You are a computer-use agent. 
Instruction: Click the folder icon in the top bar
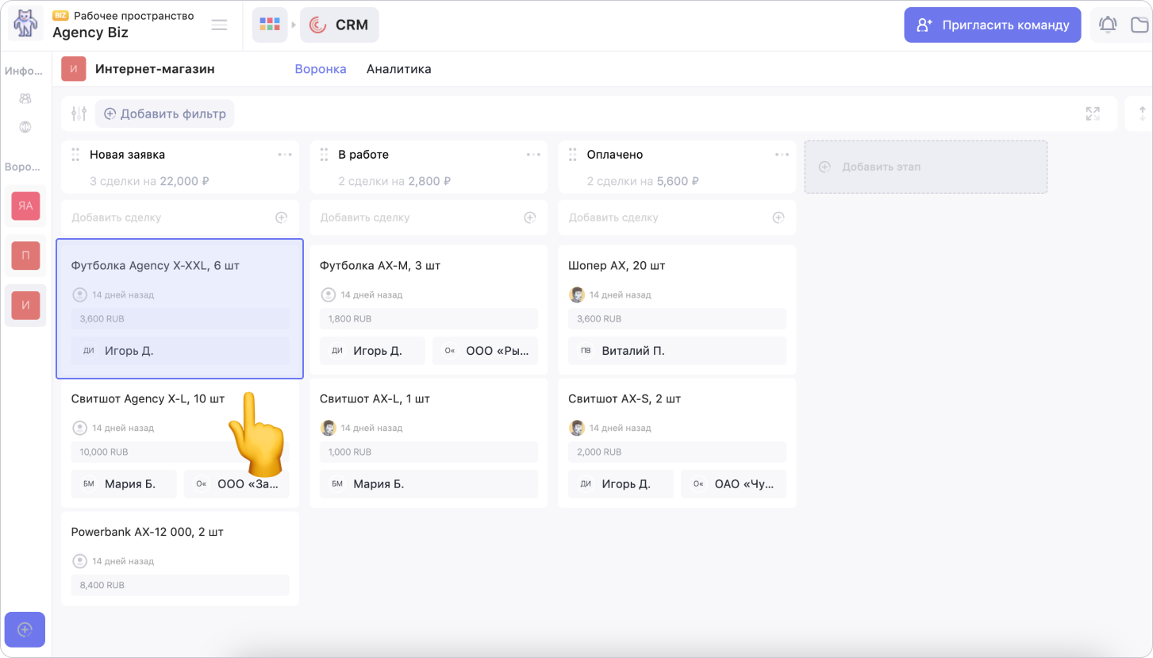point(1140,25)
